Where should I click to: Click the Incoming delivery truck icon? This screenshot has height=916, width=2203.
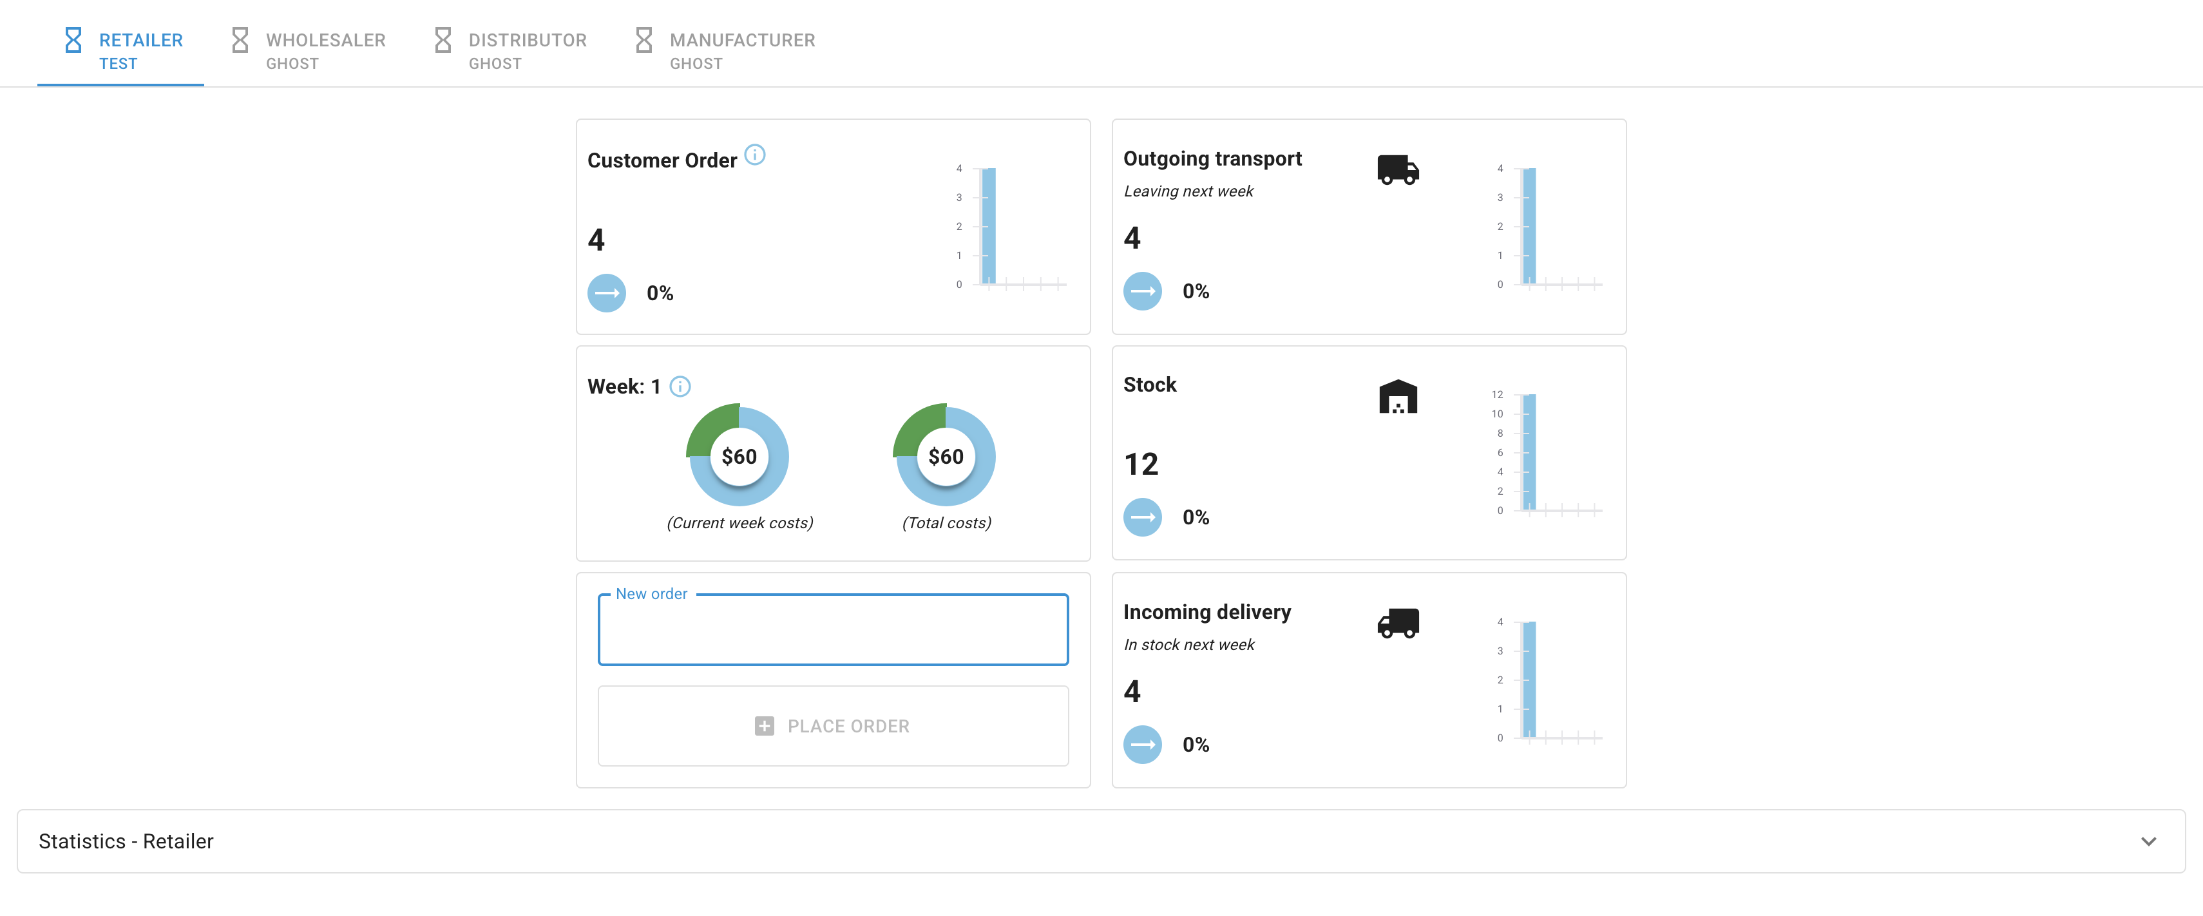tap(1397, 623)
